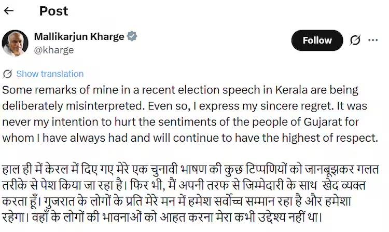The height and width of the screenshot is (232, 389).
Task: Follow Mallikarjun Kharge
Action: pyautogui.click(x=316, y=40)
